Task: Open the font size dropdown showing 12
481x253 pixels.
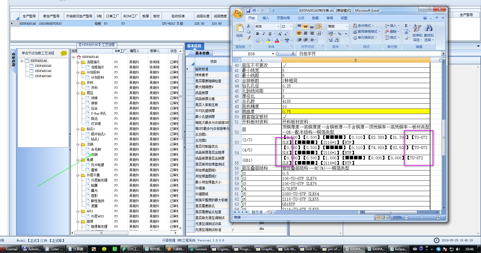Action: click(x=291, y=27)
